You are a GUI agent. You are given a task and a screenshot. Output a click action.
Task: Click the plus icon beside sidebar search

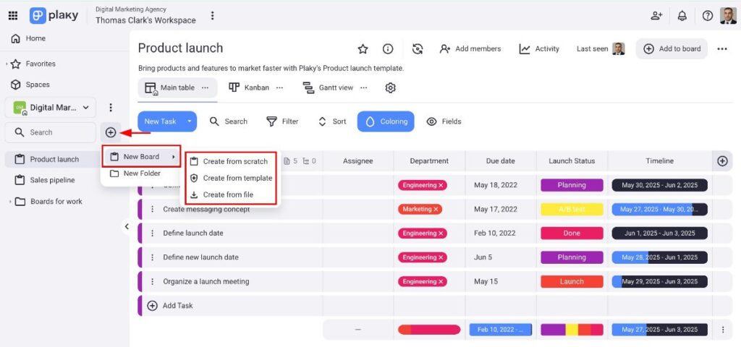[111, 133]
